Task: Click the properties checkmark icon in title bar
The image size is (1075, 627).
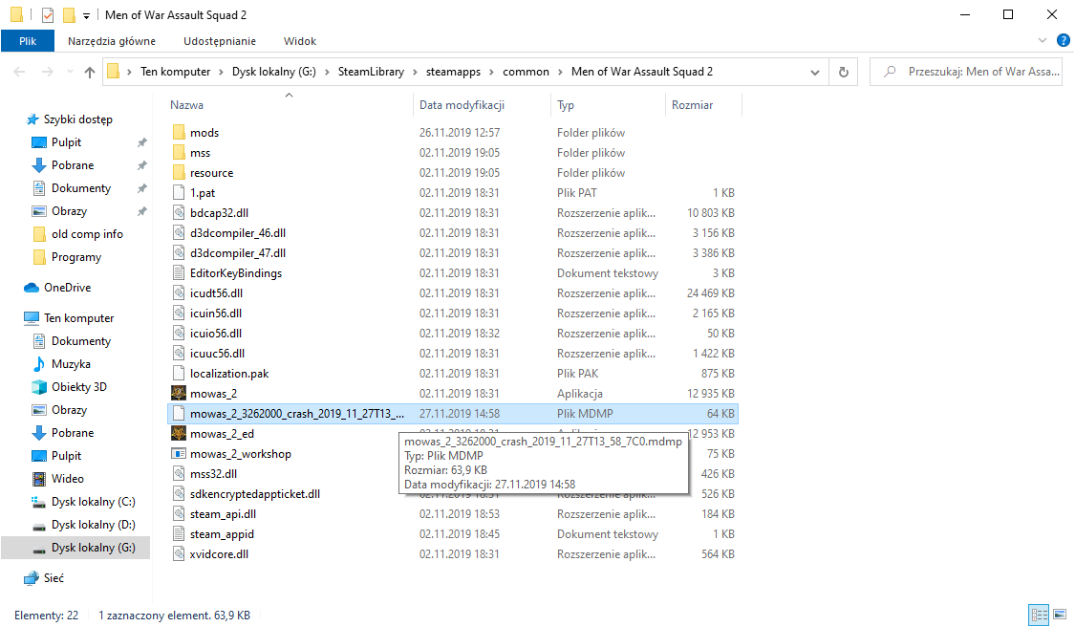Action: coord(48,14)
